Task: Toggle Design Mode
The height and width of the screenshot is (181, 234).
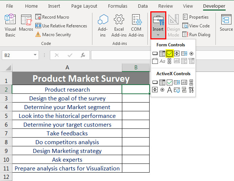Action: (x=174, y=26)
